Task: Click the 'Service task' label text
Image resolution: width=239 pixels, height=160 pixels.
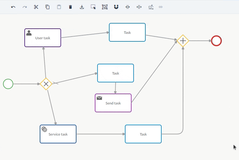Action: click(x=58, y=134)
